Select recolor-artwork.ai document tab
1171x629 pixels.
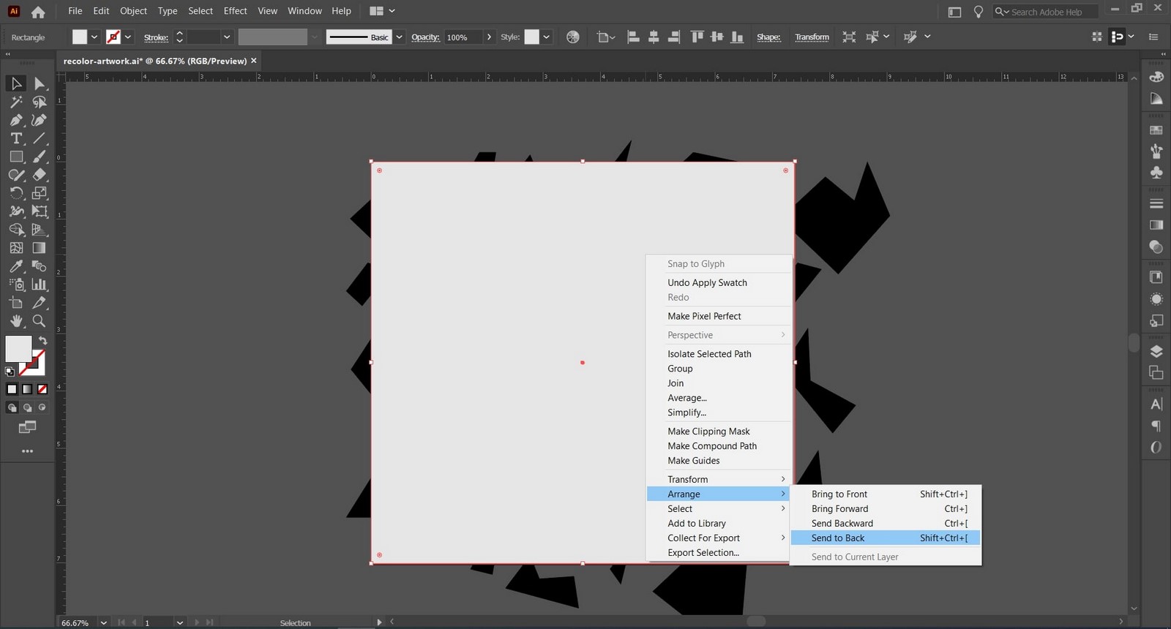click(x=154, y=61)
